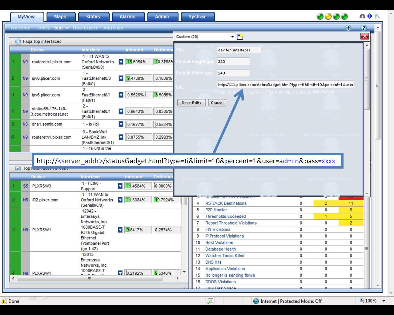Open help with the question mark icon
Viewport: 394px width, 315px height.
tap(363, 28)
